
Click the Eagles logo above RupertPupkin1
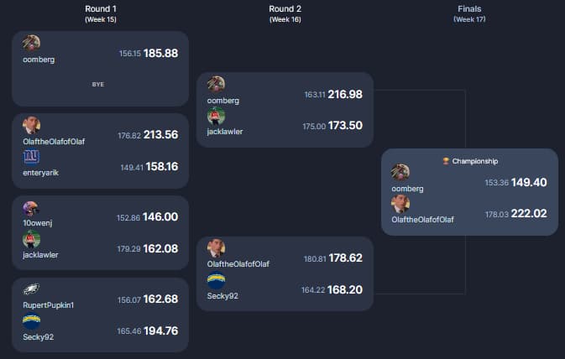click(x=31, y=289)
